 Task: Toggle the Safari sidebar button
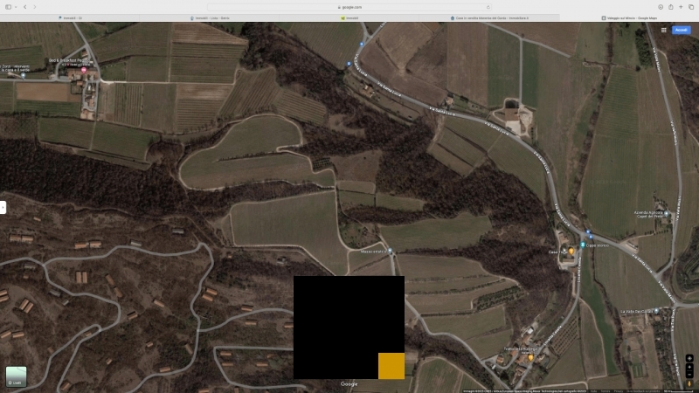[x=8, y=6]
